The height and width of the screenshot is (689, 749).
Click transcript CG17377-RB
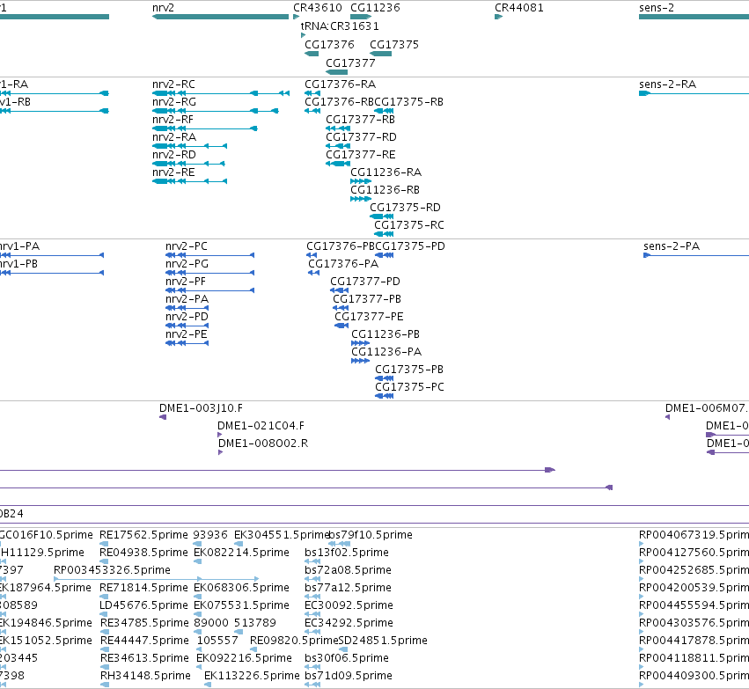361,120
